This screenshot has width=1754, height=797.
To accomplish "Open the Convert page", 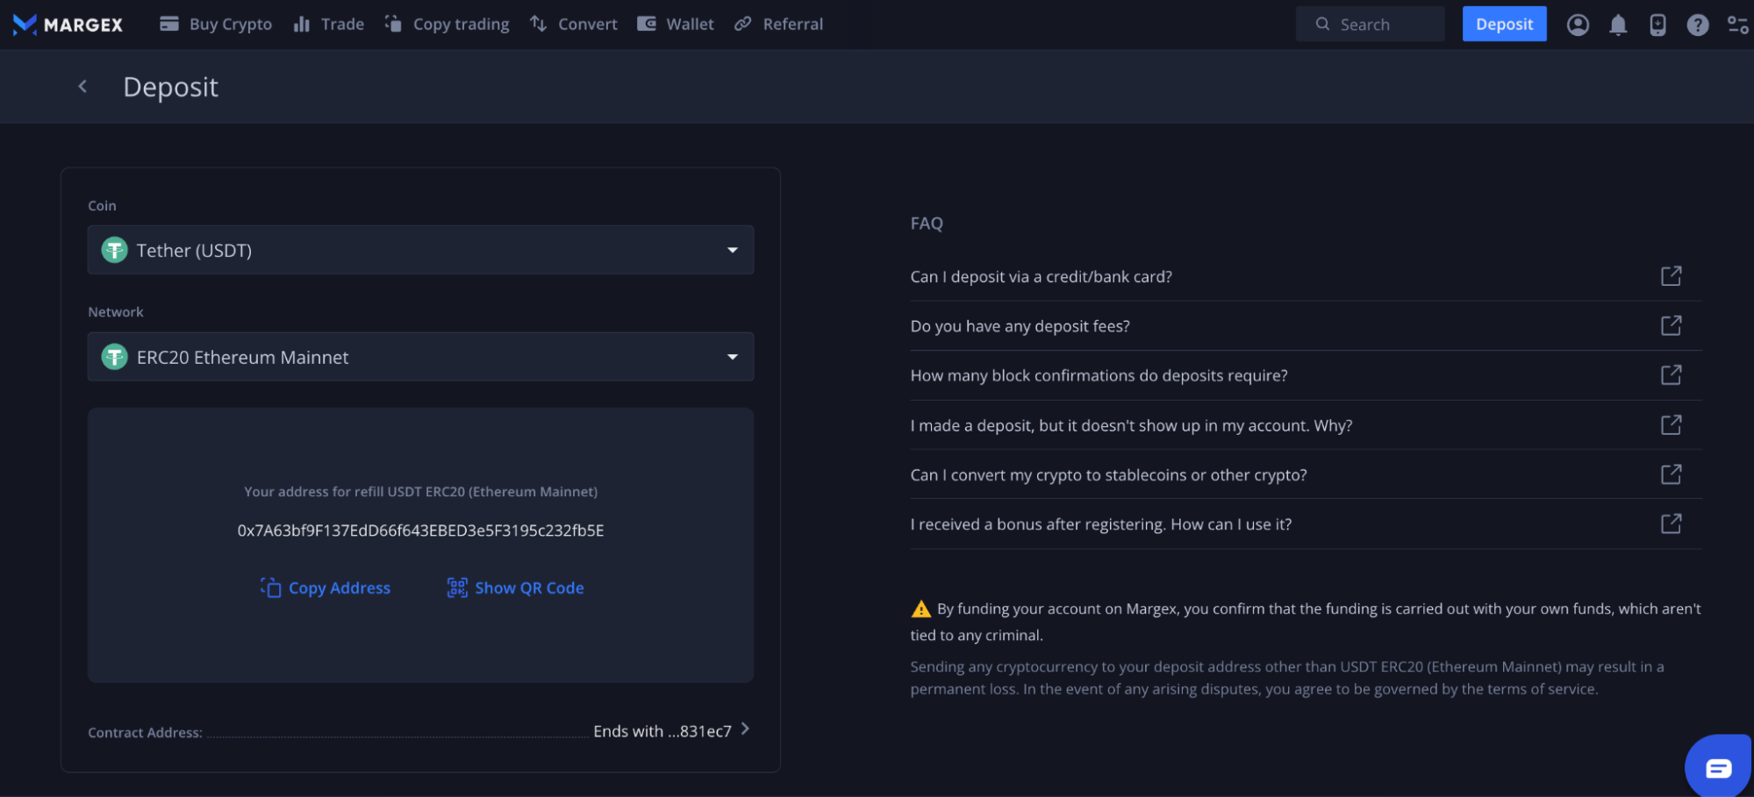I will 574,25.
